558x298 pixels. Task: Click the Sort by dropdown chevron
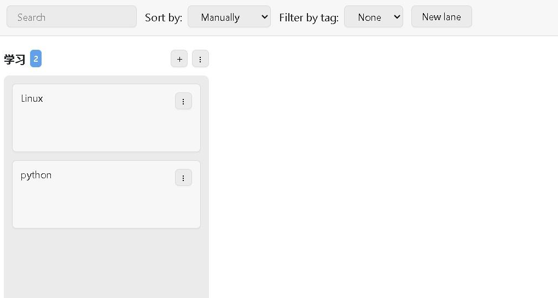click(264, 17)
